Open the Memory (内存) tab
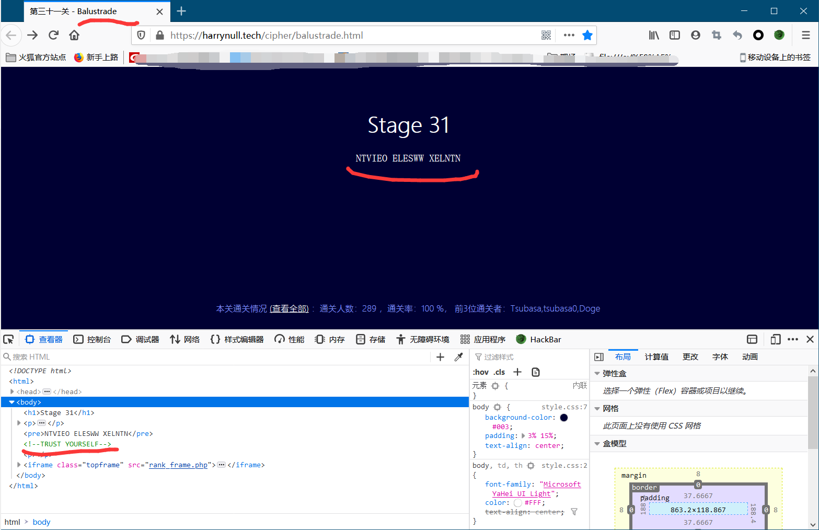 click(x=330, y=339)
